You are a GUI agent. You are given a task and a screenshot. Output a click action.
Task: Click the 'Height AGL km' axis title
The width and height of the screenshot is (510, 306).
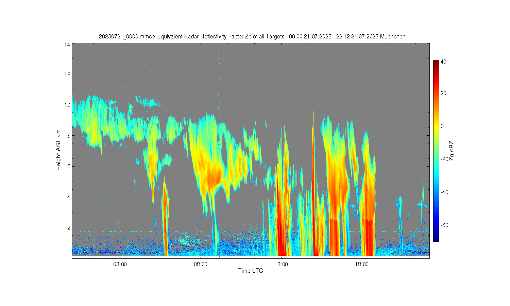(58, 150)
